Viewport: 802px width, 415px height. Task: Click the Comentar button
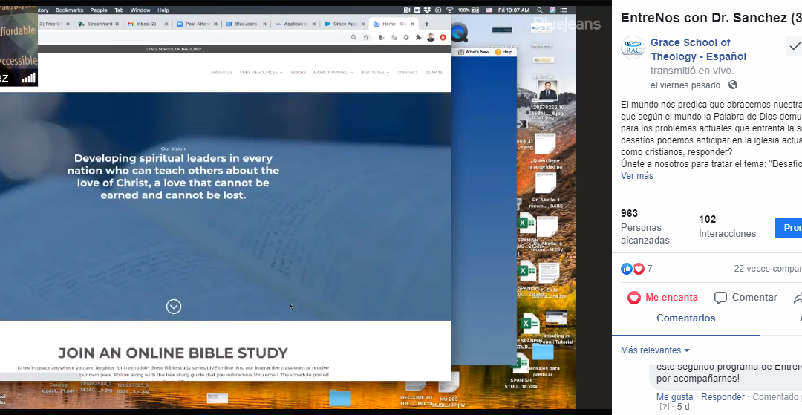click(x=746, y=298)
